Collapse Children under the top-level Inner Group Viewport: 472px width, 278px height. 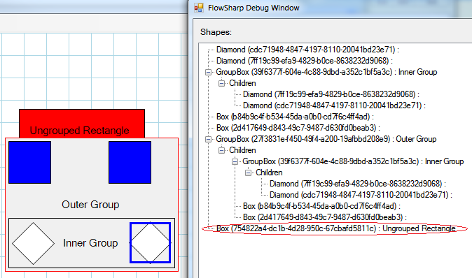(x=221, y=83)
